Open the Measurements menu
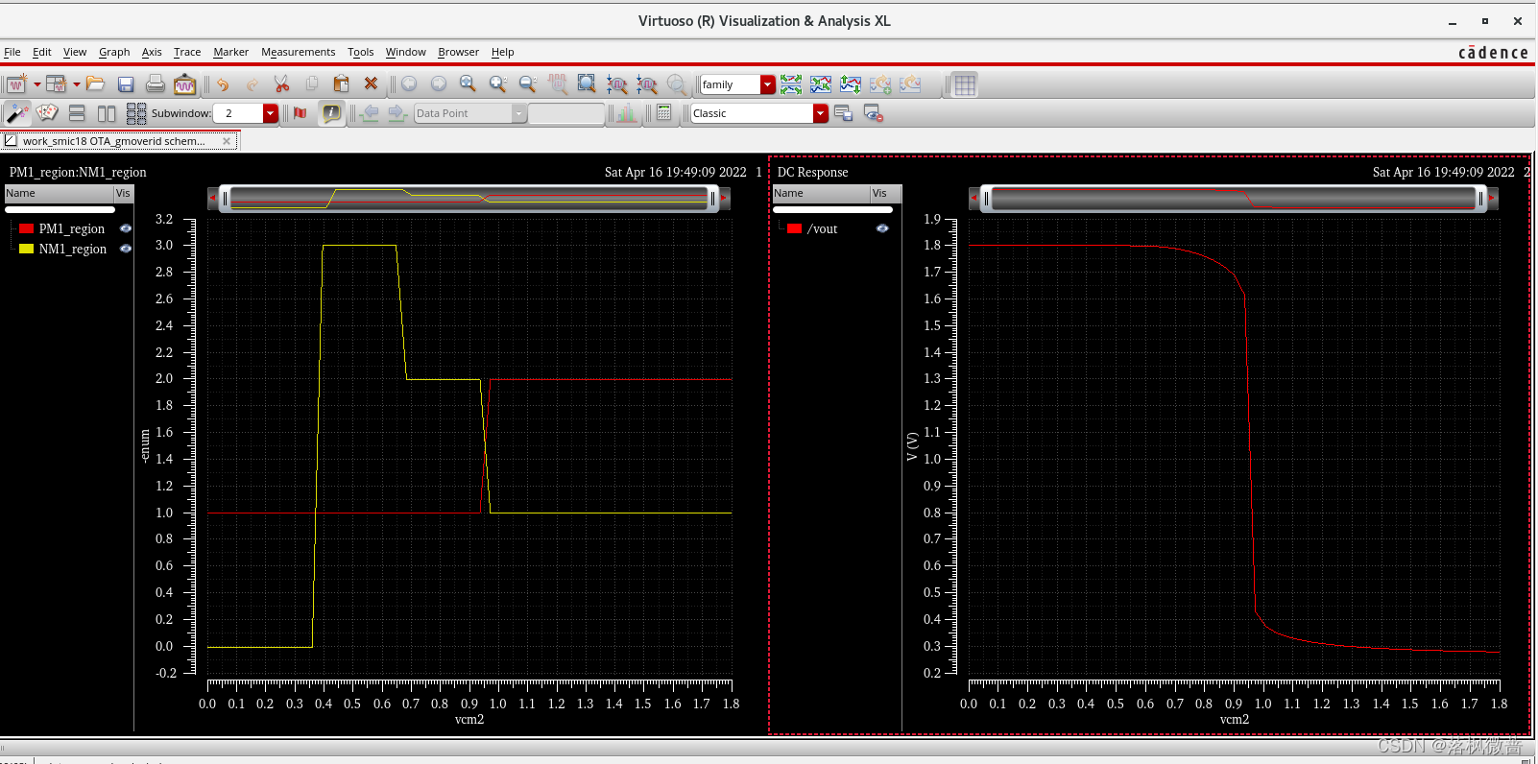 (x=298, y=52)
